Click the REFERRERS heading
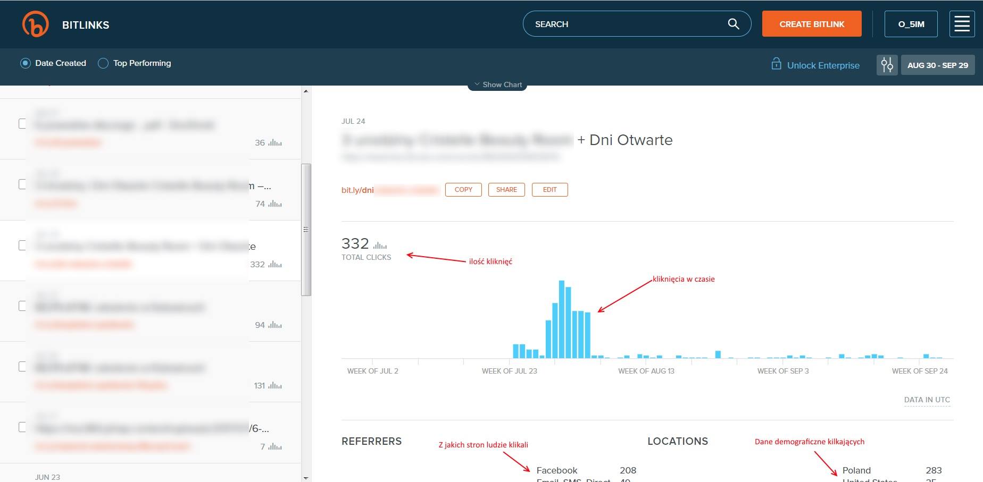 click(x=371, y=441)
